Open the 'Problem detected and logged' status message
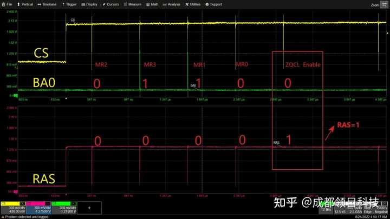Screen dimensions: 390x219 pyautogui.click(x=27, y=217)
